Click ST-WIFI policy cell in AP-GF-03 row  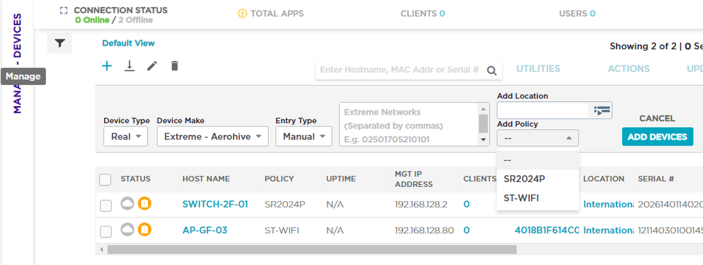pyautogui.click(x=281, y=231)
